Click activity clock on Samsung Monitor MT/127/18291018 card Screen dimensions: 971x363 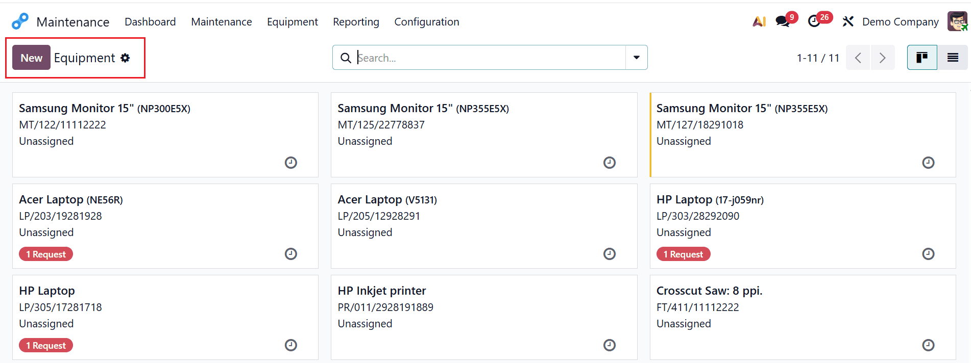(928, 163)
